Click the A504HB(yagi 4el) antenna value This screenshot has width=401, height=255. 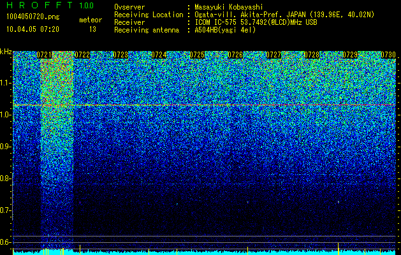click(225, 30)
